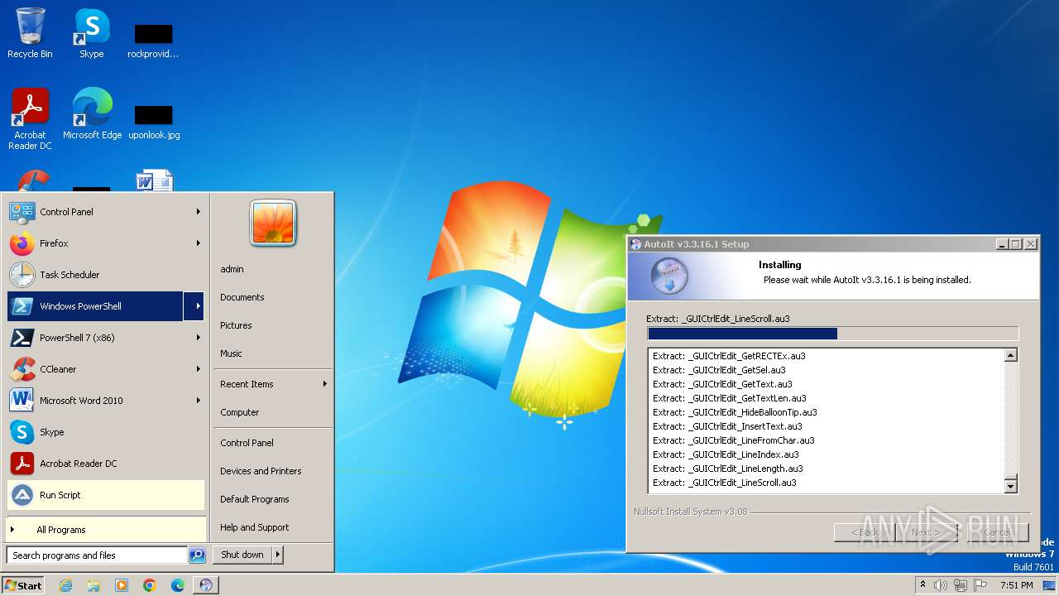1059x596 pixels.
Task: Open File Explorer from the taskbar
Action: pos(93,585)
